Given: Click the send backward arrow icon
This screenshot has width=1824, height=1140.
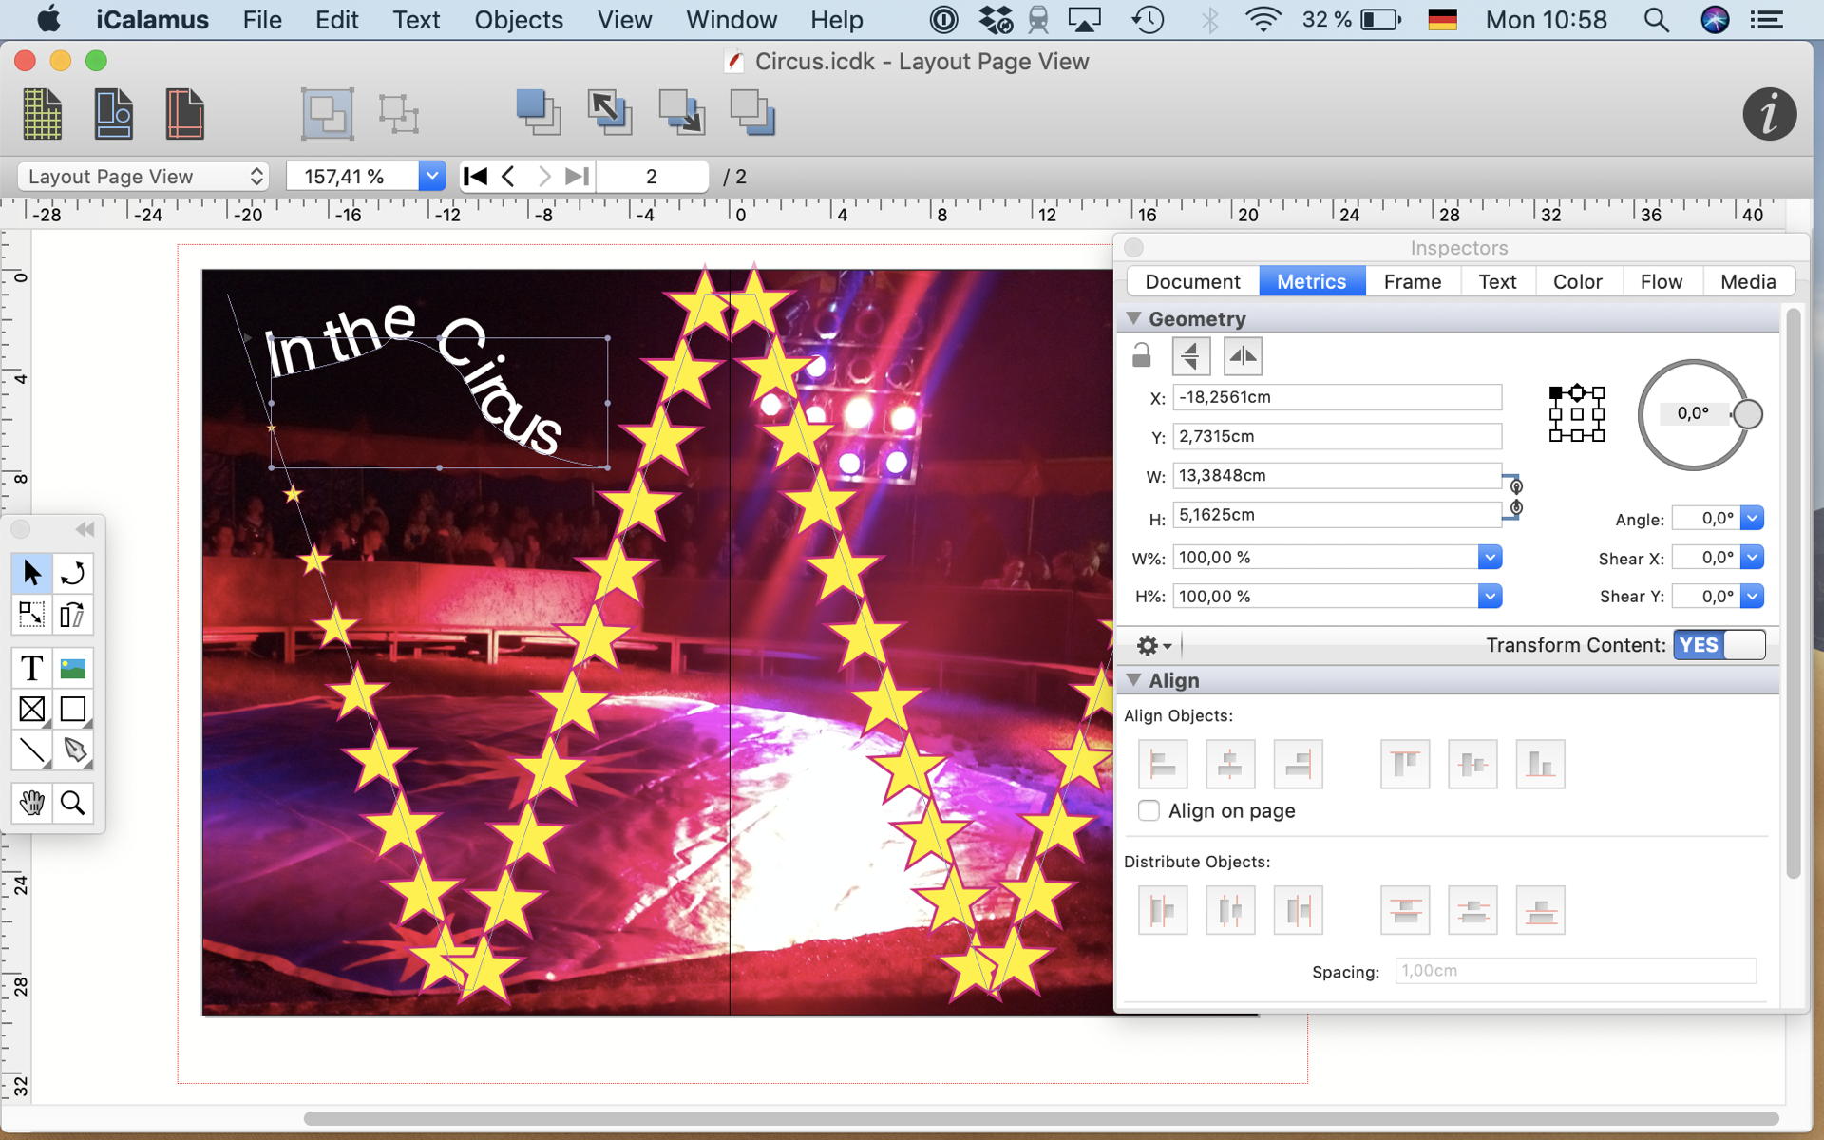Looking at the screenshot, I should [x=681, y=112].
